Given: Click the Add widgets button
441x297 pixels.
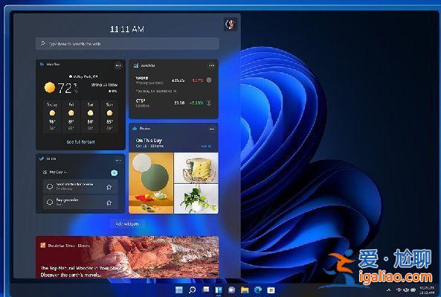Looking at the screenshot, I should (127, 224).
